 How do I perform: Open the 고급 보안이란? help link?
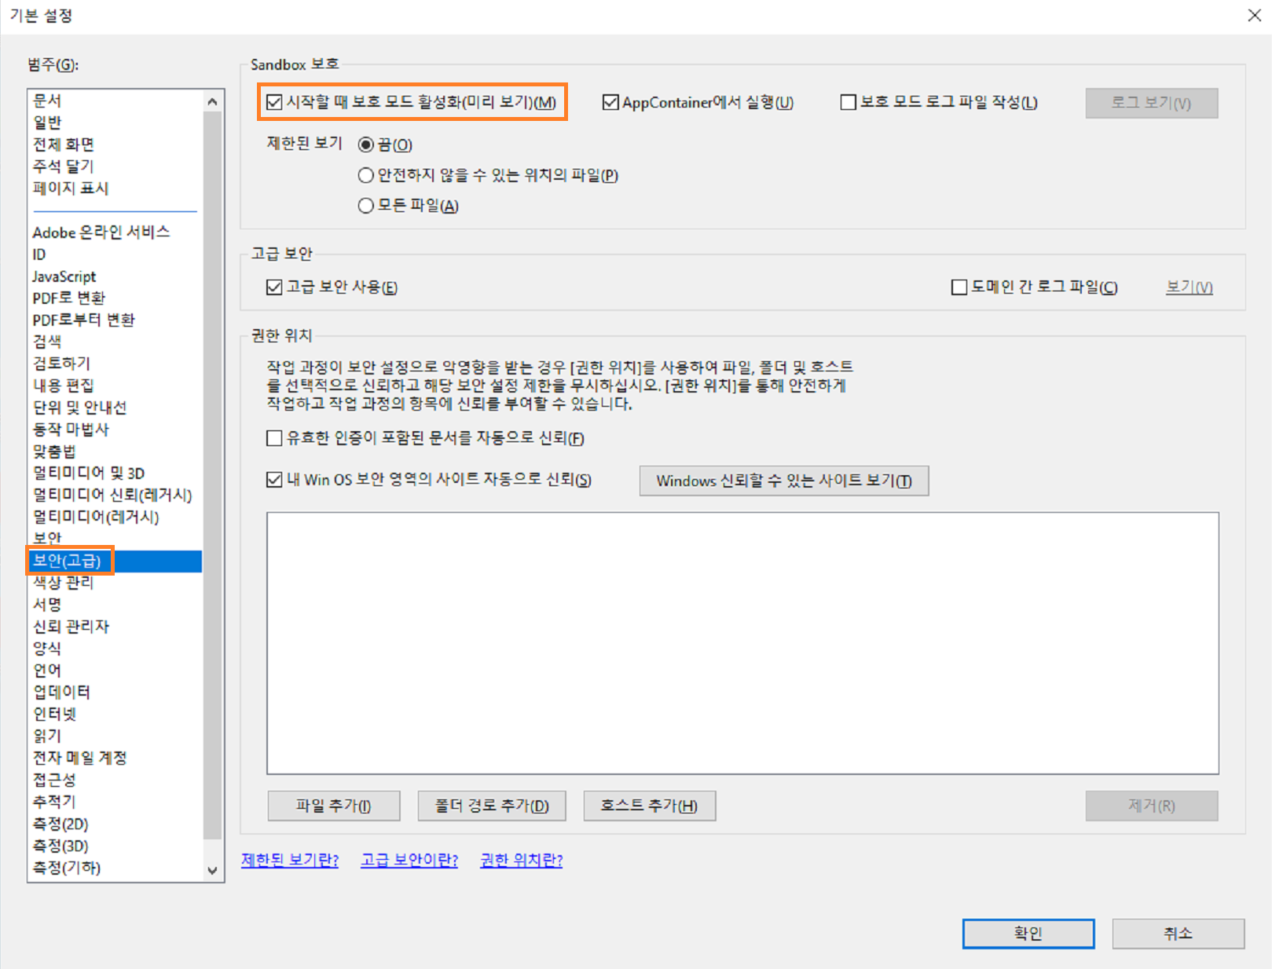pos(409,860)
